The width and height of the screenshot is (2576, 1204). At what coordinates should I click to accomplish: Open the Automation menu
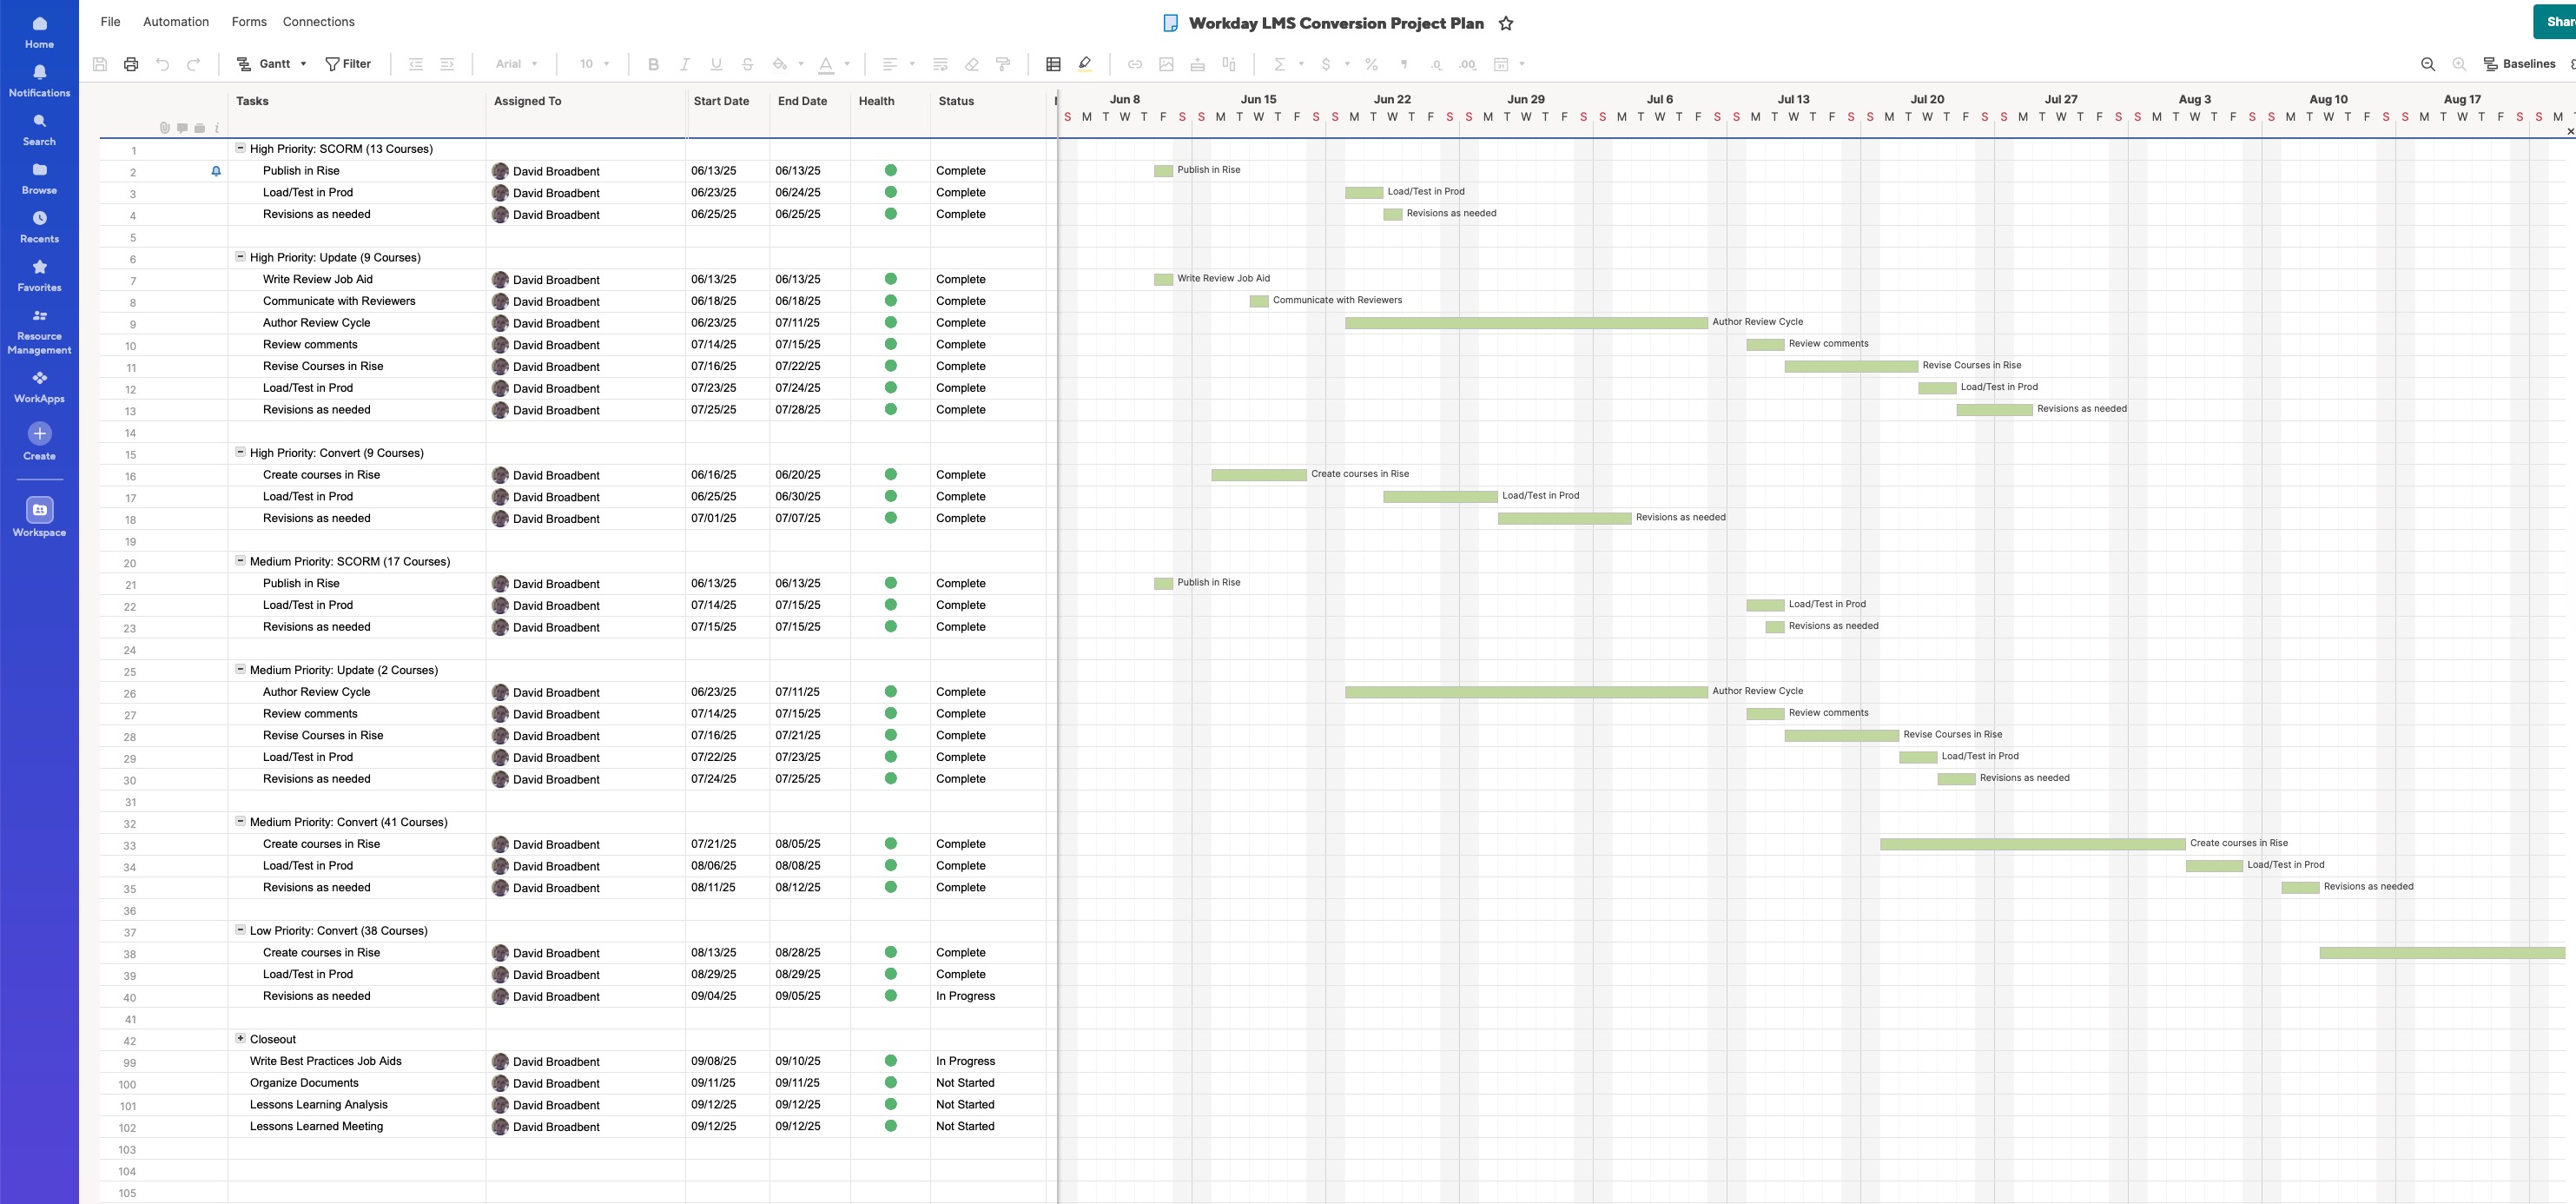point(176,21)
